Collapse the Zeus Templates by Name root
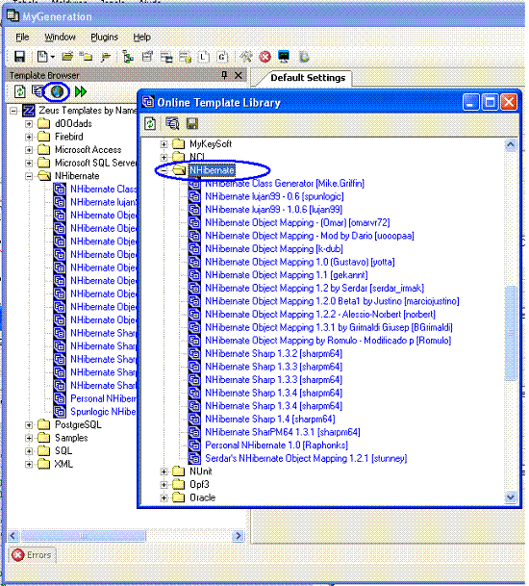529x586 pixels. tap(13, 111)
